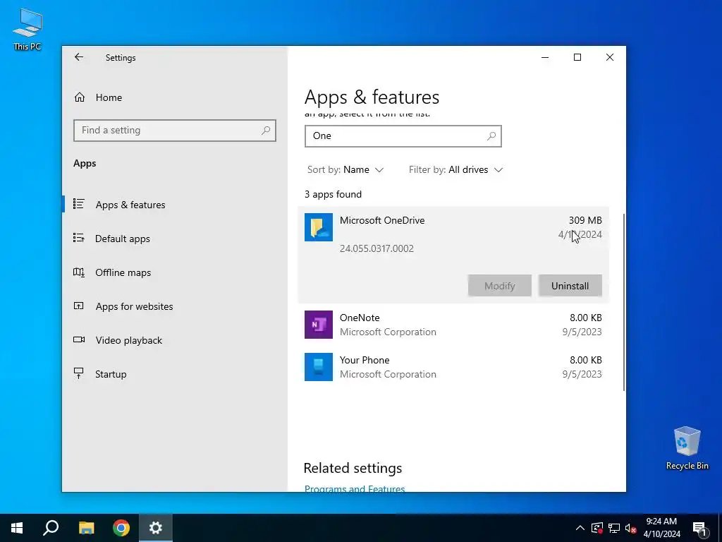Click the Microsoft OneDrive app icon
Viewport: 722px width, 542px height.
point(318,227)
